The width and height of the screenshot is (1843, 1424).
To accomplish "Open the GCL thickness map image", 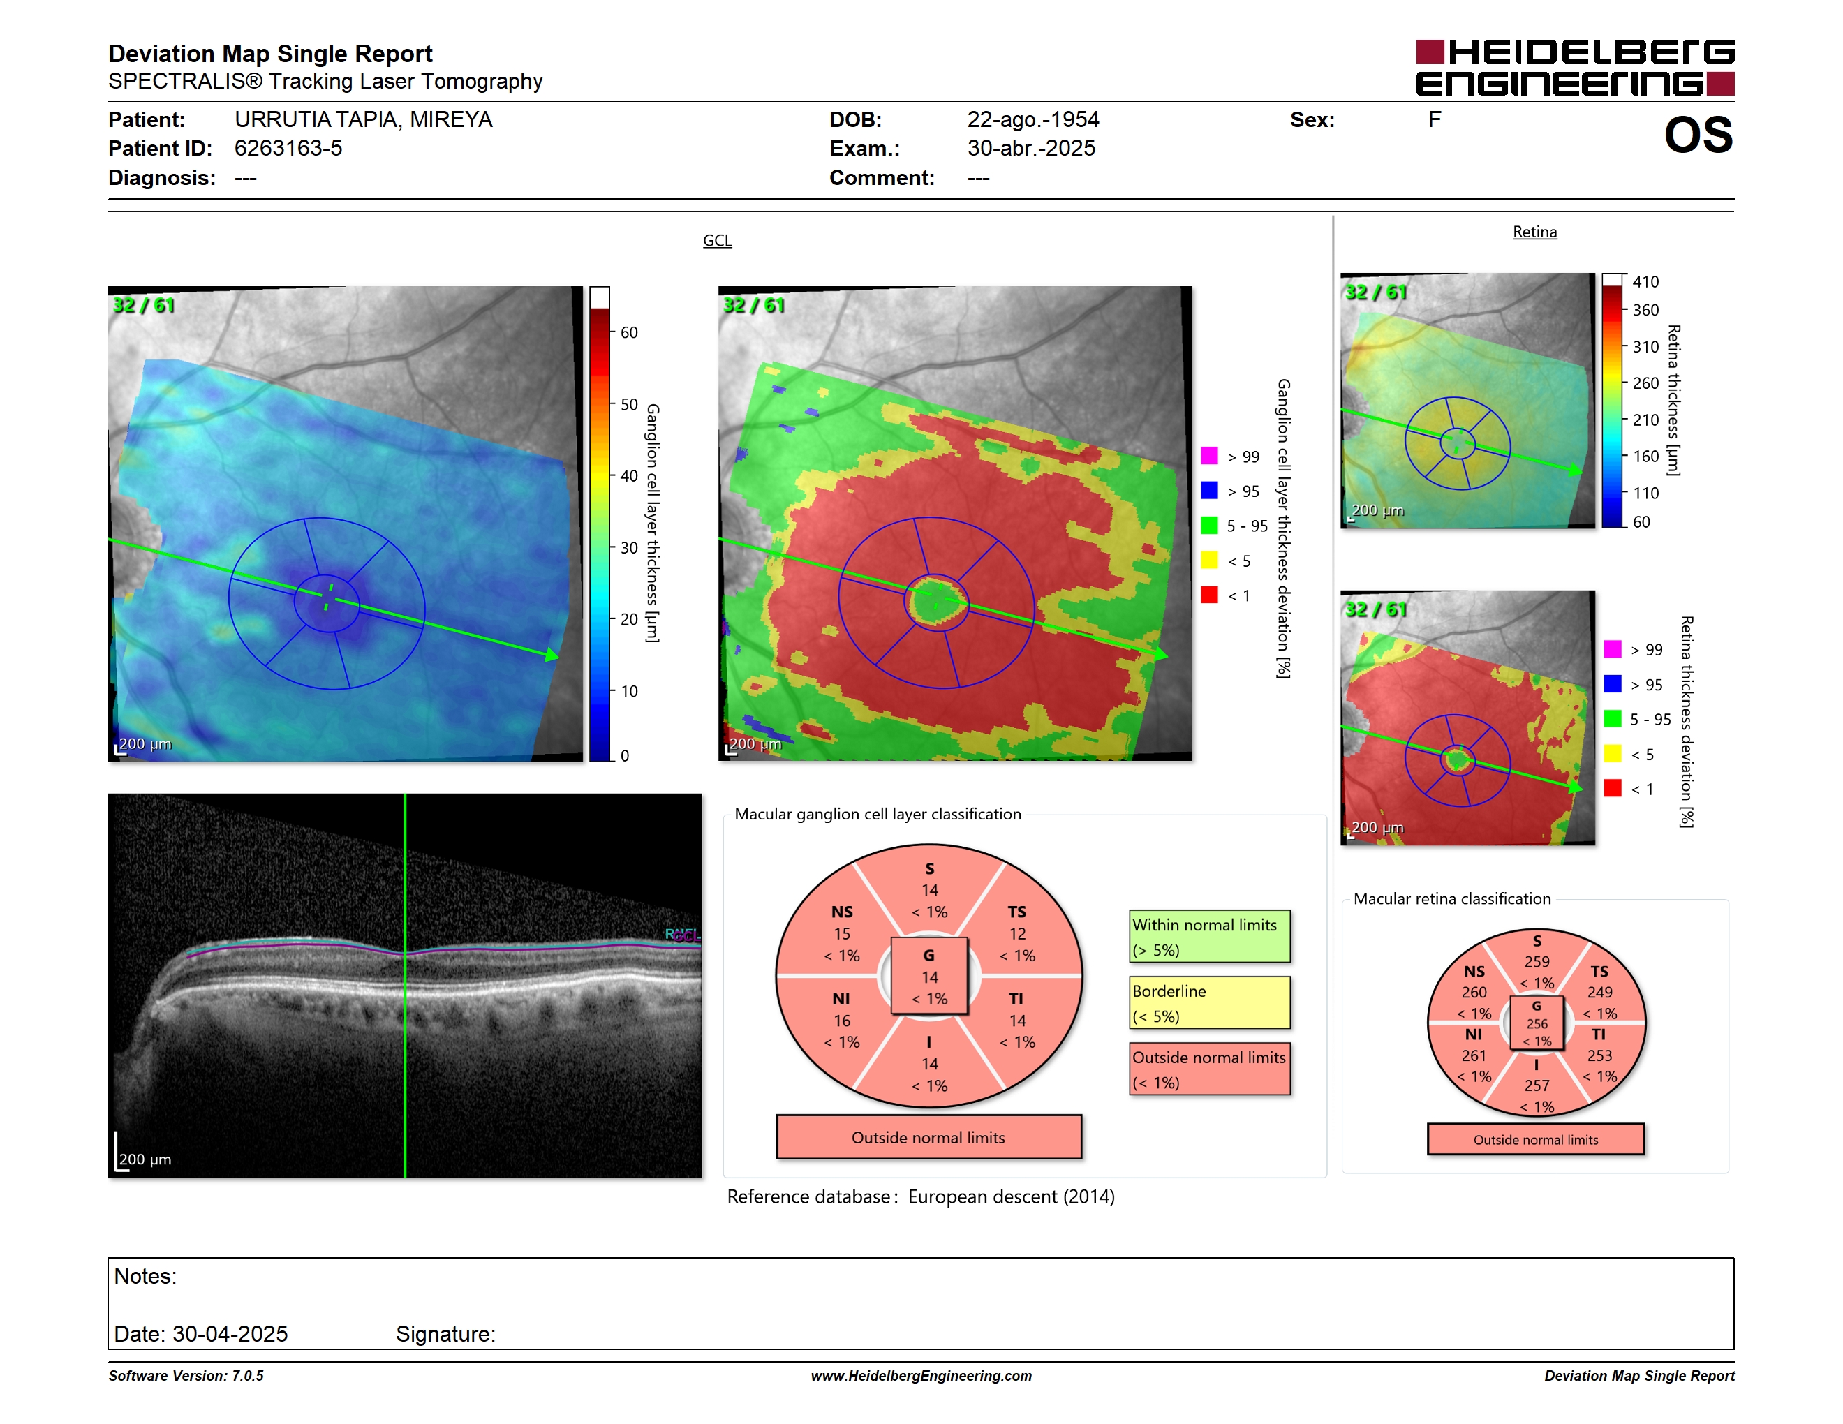I will [345, 523].
